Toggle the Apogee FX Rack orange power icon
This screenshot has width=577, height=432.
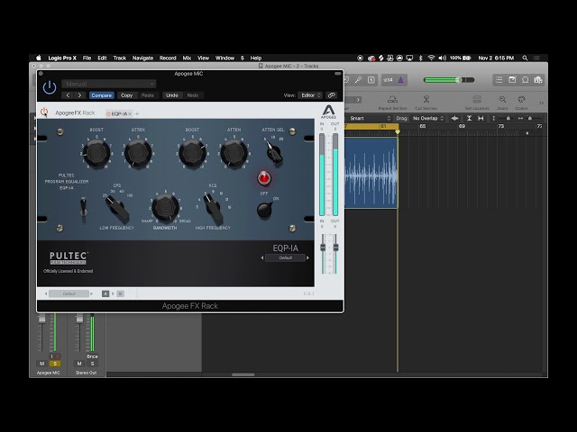44,112
